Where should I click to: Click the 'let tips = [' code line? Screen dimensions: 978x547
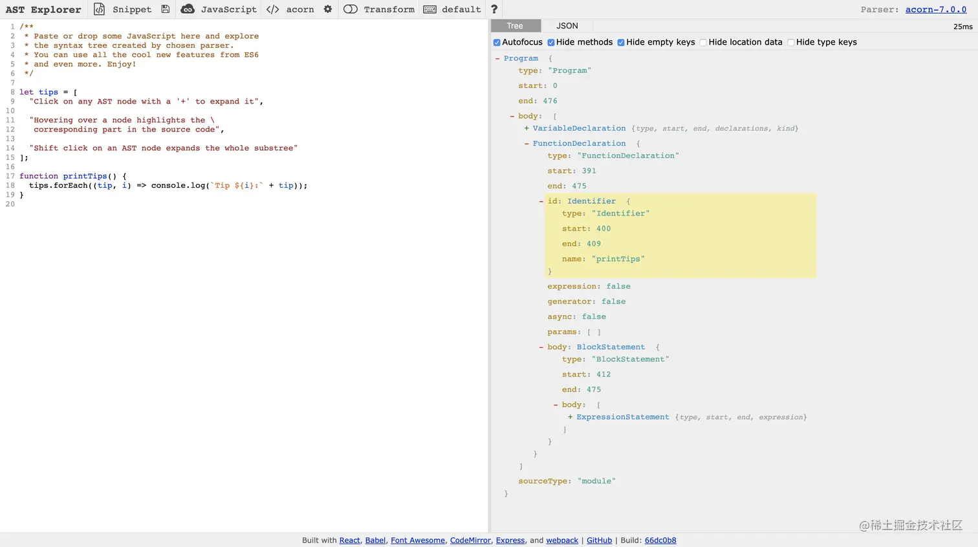pyautogui.click(x=49, y=92)
